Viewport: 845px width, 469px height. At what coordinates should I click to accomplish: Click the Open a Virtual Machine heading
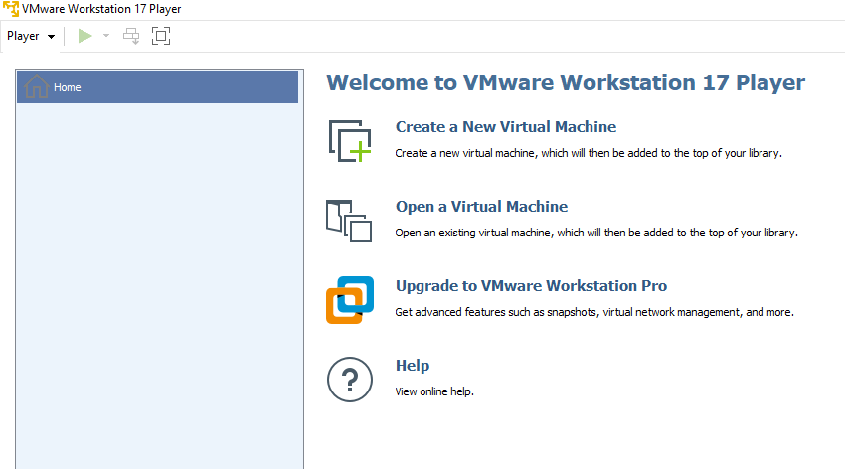coord(481,207)
